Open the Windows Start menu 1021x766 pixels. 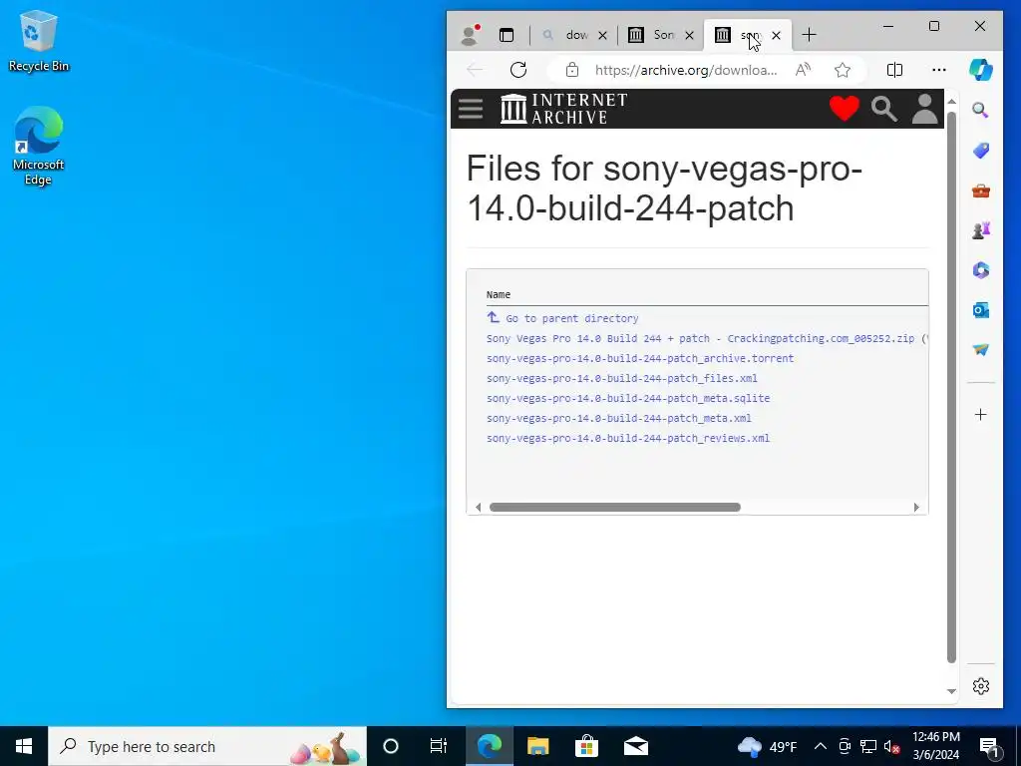click(x=24, y=746)
